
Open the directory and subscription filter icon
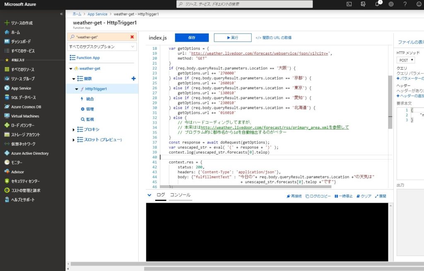(363, 4)
